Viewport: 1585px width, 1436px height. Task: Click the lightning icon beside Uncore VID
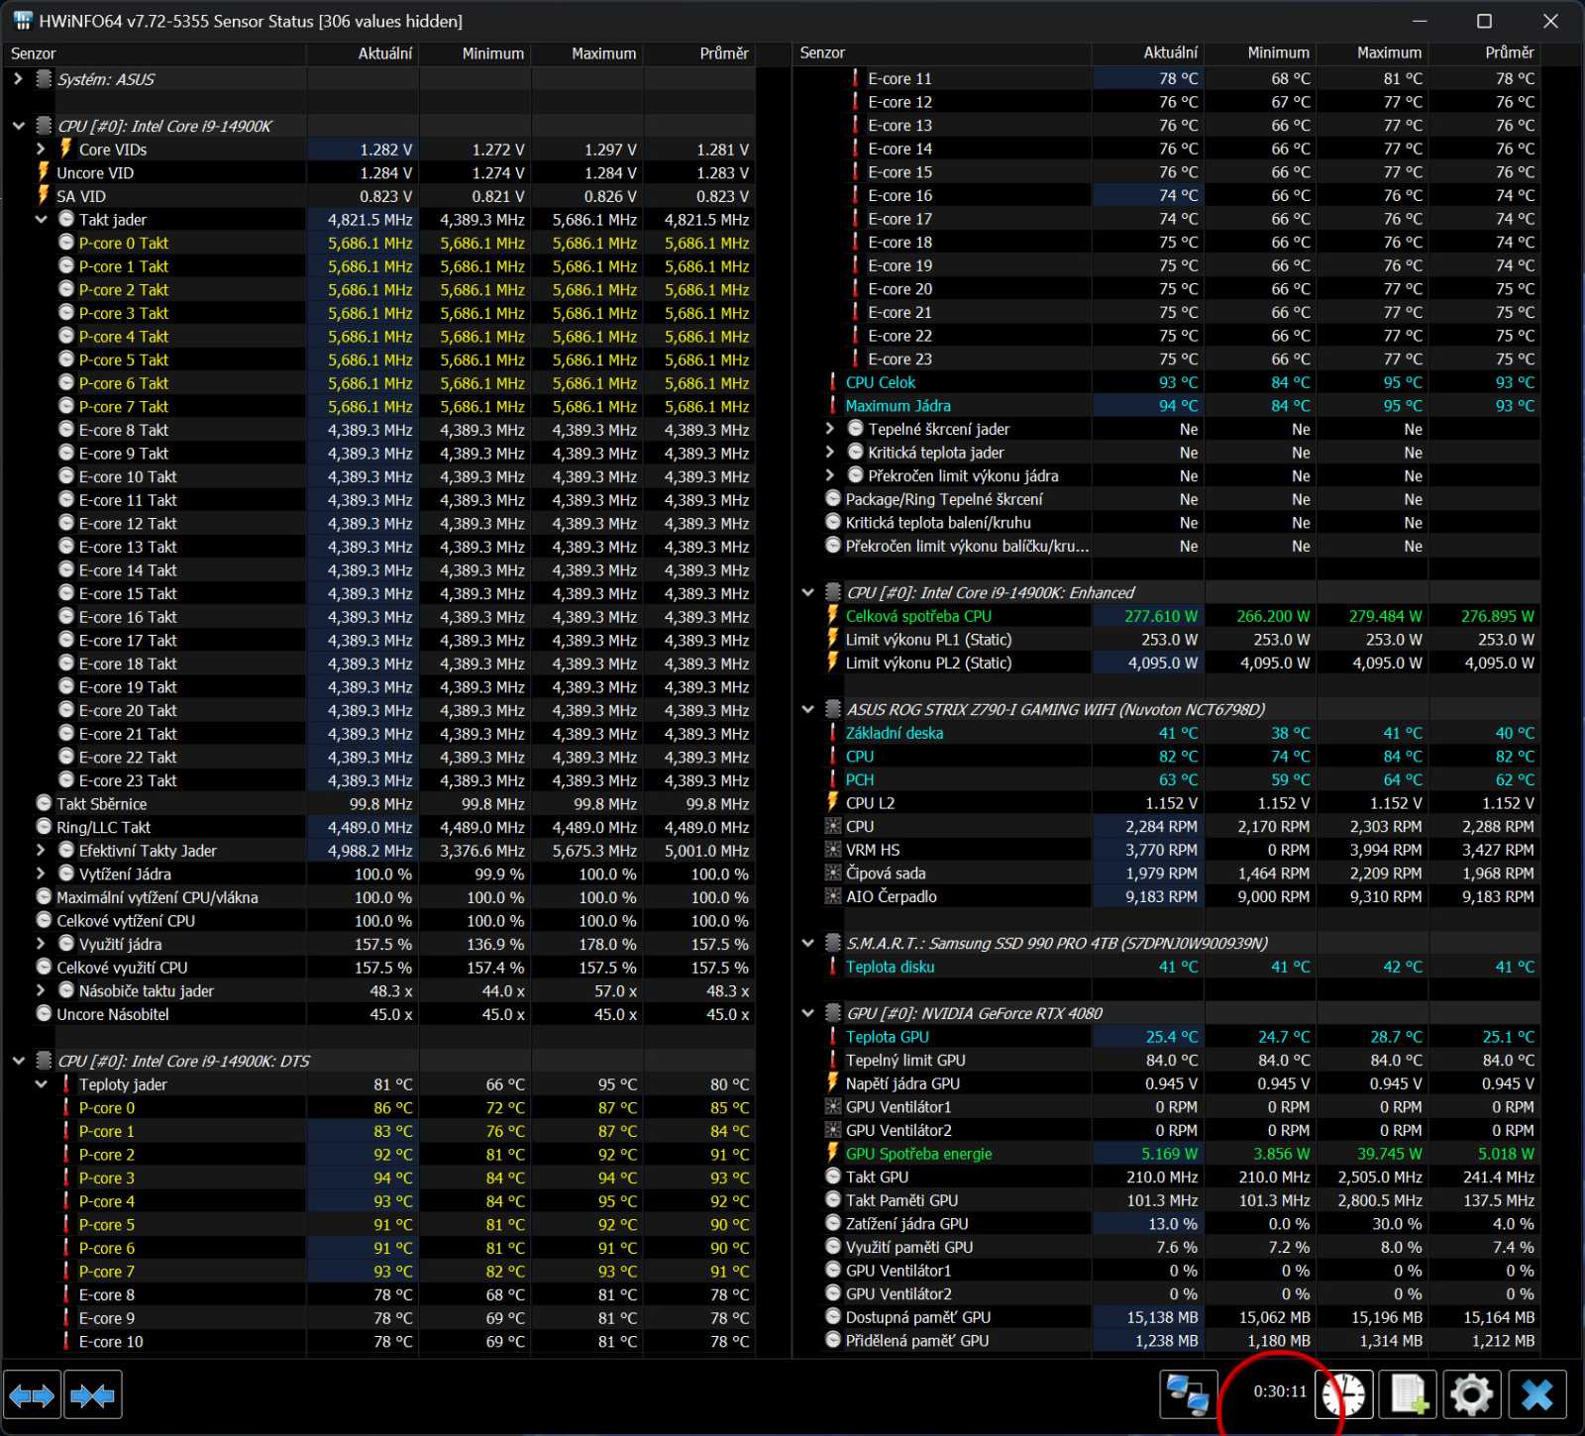44,172
